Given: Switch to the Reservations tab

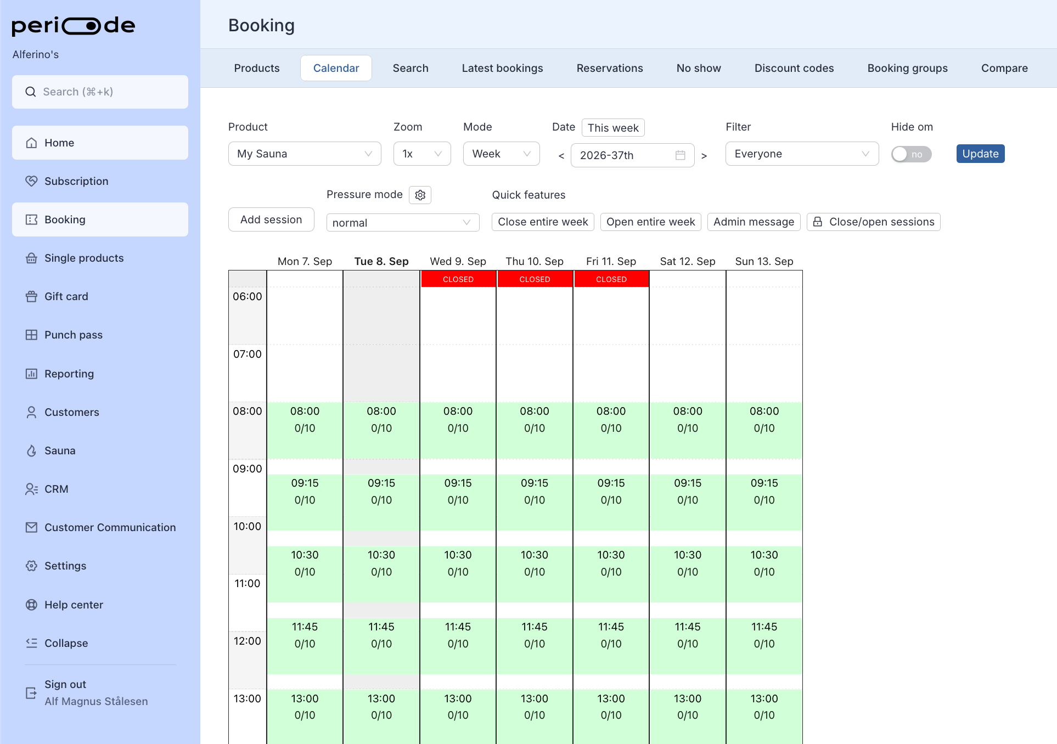Looking at the screenshot, I should tap(610, 68).
